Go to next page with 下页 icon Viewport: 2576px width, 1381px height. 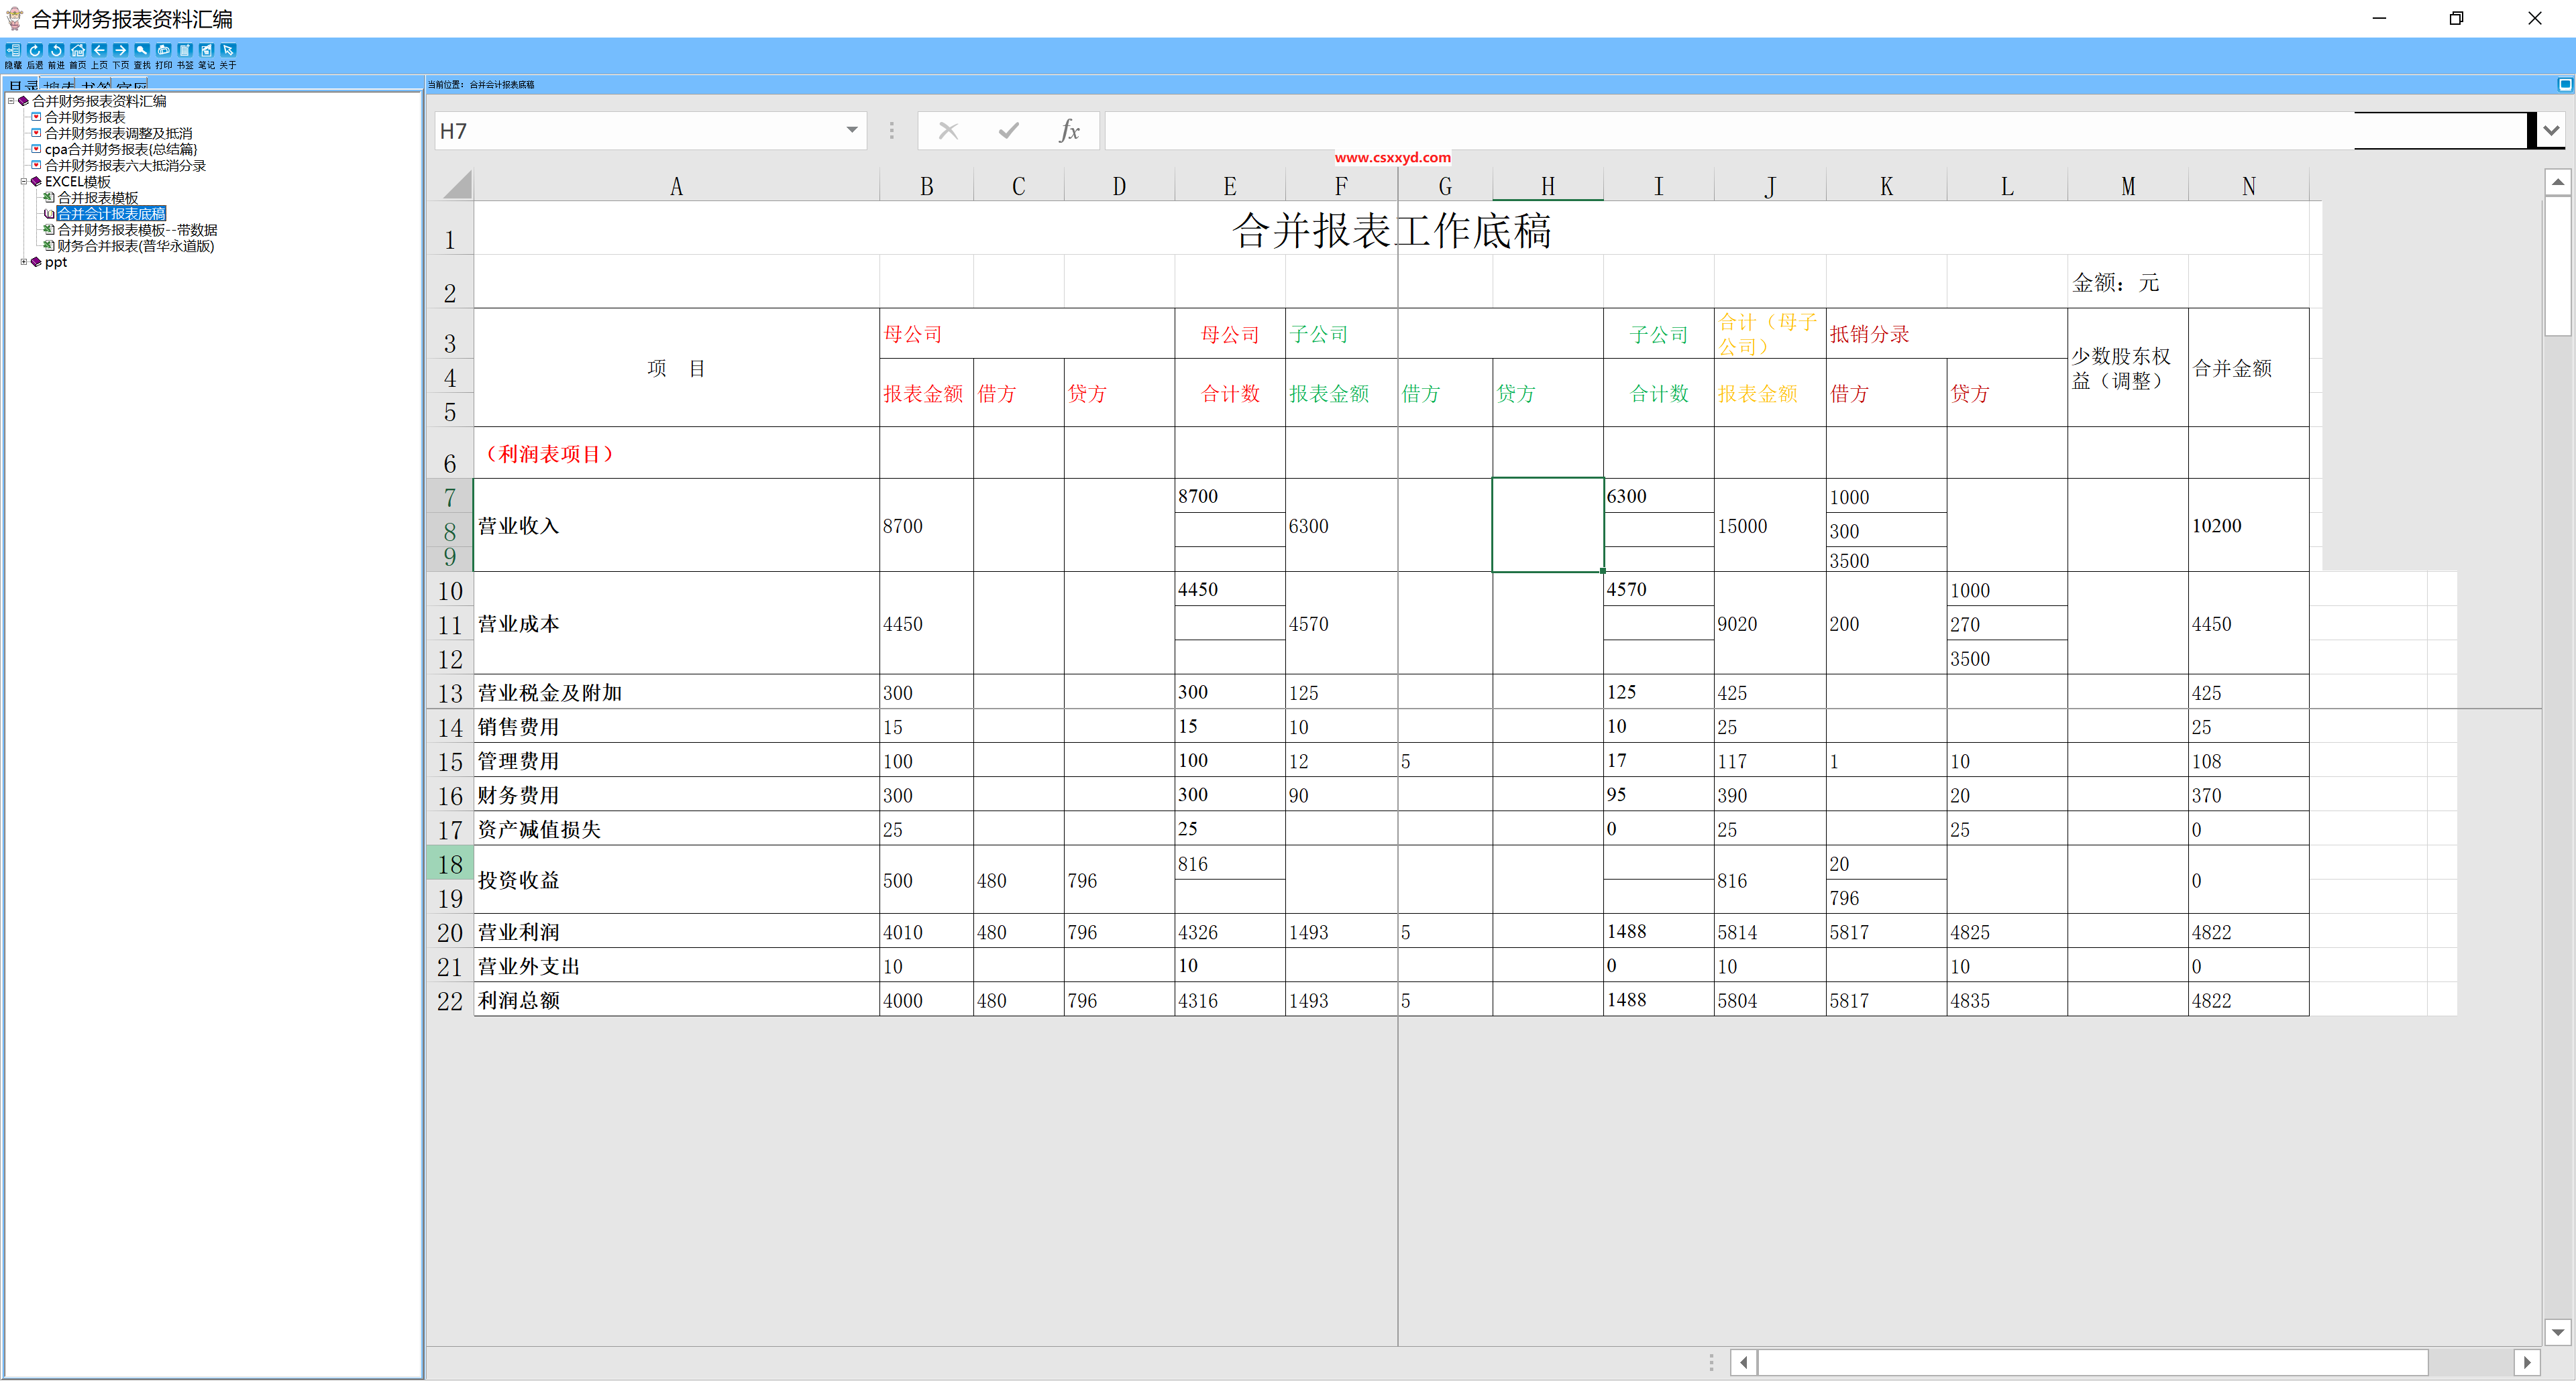tap(121, 55)
